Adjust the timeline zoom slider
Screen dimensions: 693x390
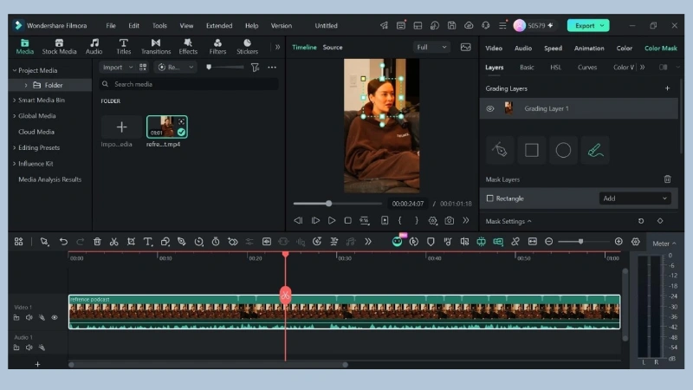[581, 242]
